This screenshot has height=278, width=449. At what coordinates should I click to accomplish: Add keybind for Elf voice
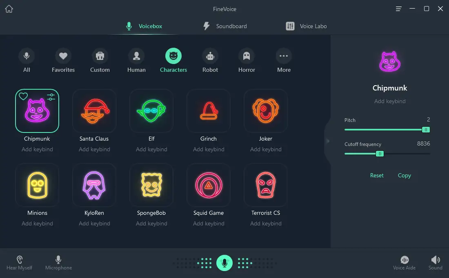[x=151, y=149]
